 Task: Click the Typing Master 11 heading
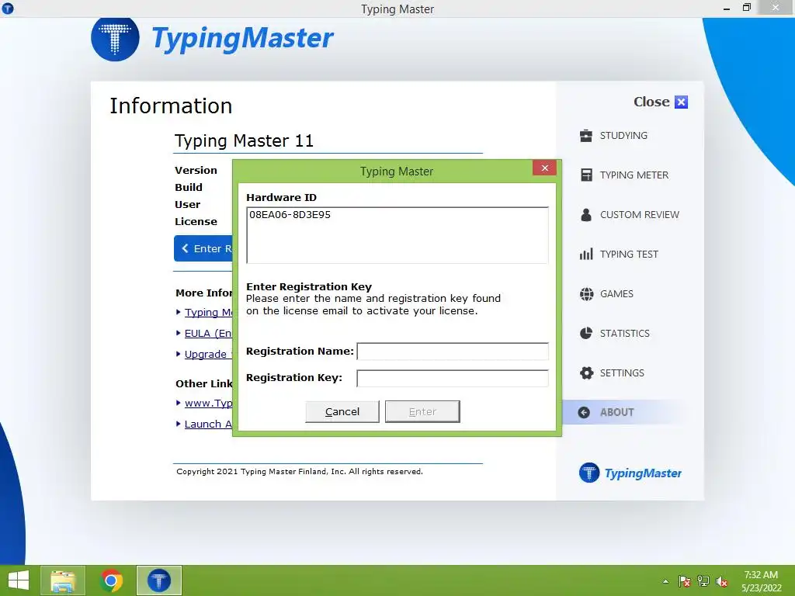(244, 141)
